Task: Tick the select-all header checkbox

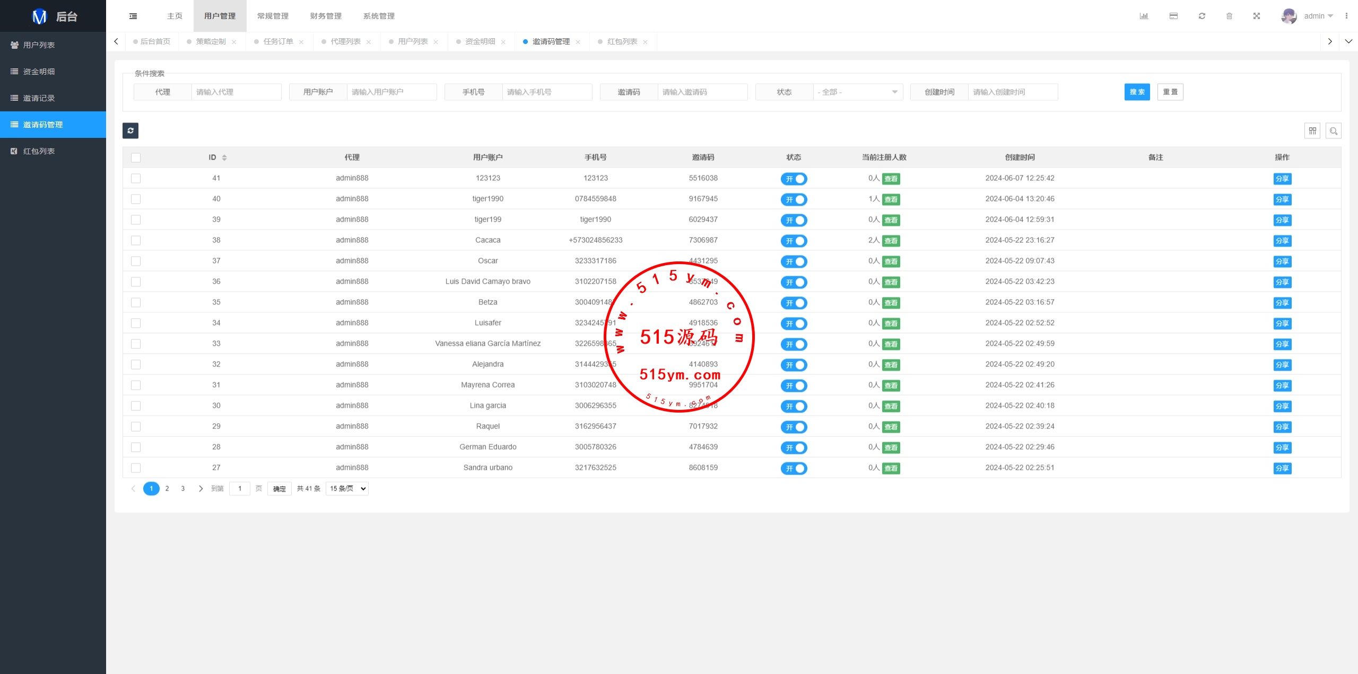Action: tap(136, 157)
